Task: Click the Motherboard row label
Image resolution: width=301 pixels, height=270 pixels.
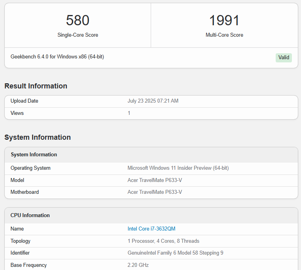Action: click(x=25, y=192)
